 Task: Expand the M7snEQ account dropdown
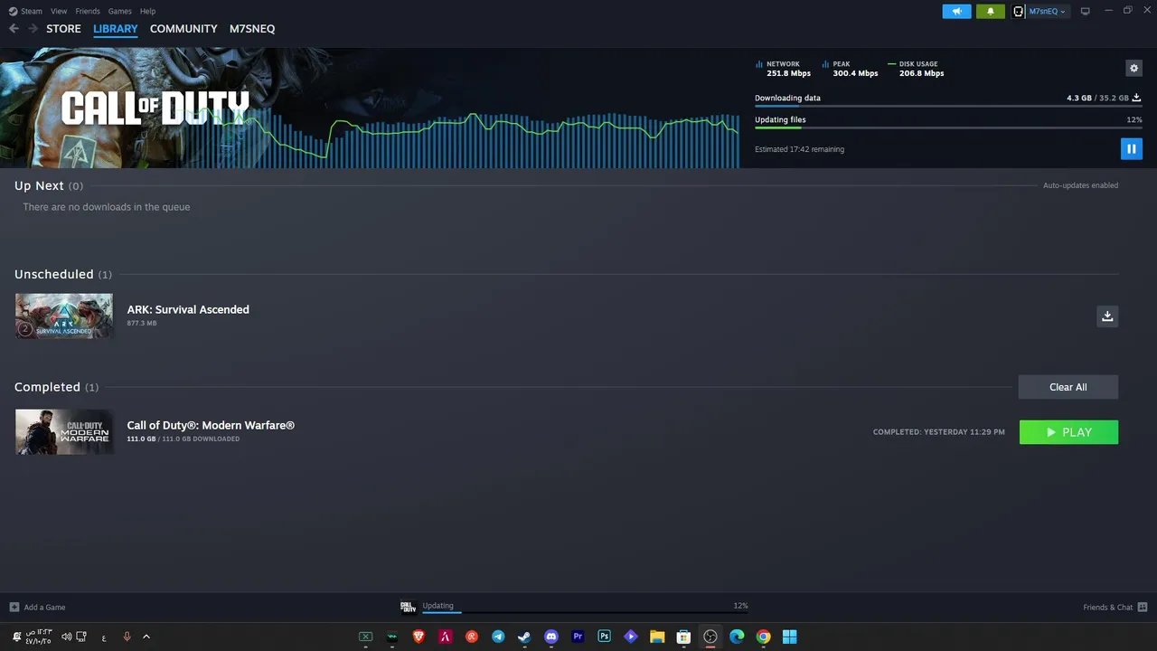1041,11
